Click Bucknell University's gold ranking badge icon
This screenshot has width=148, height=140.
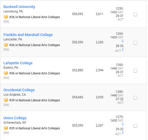pos(6,17)
